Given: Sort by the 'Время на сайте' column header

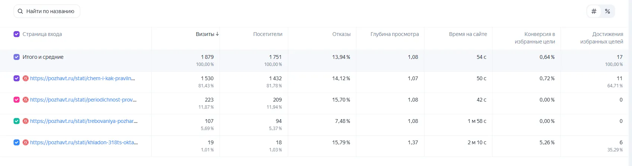Looking at the screenshot, I should pyautogui.click(x=468, y=34).
